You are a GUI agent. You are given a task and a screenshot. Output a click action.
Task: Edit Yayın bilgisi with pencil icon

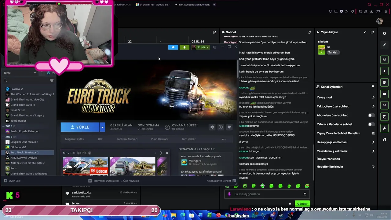tap(365, 32)
